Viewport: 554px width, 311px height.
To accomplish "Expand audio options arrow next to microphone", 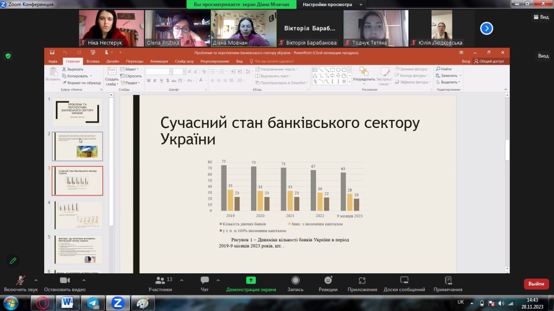I will (x=36, y=280).
